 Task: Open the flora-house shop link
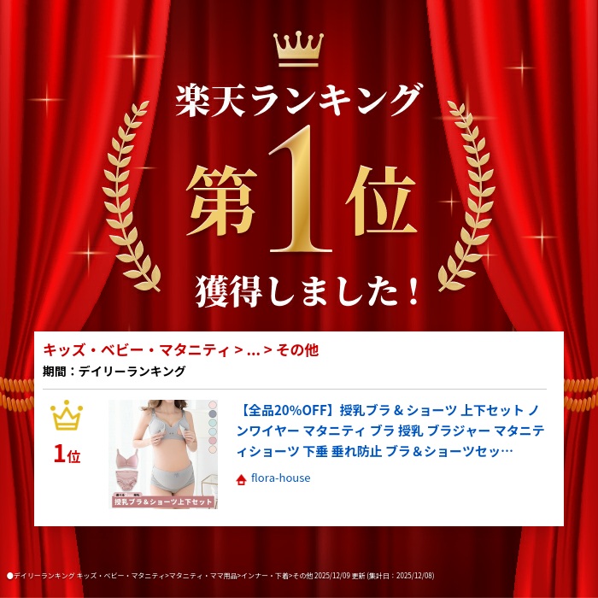point(280,478)
